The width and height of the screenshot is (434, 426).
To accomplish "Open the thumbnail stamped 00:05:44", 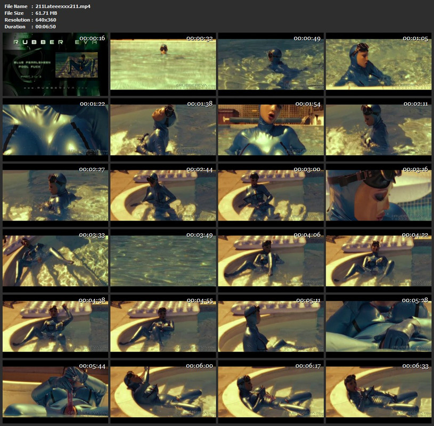I will click(x=55, y=391).
